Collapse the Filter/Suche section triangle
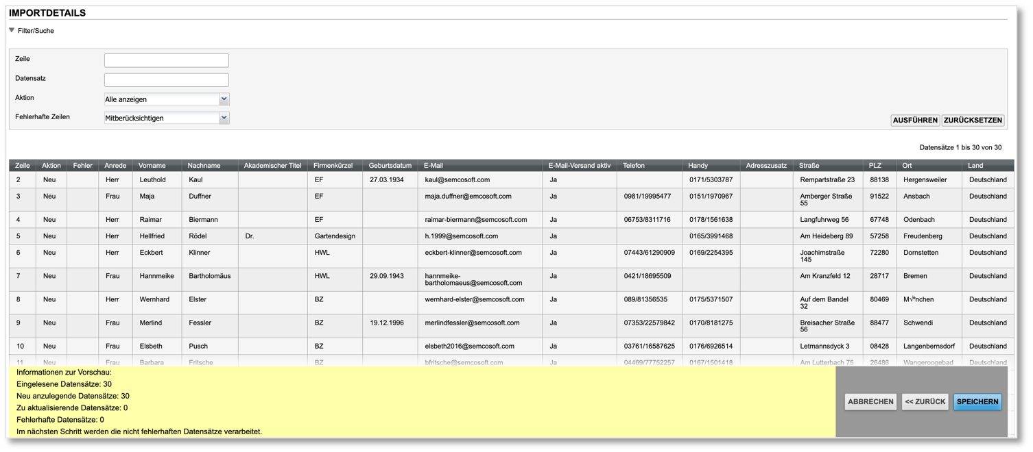Image resolution: width=1033 pixels, height=452 pixels. tap(12, 30)
